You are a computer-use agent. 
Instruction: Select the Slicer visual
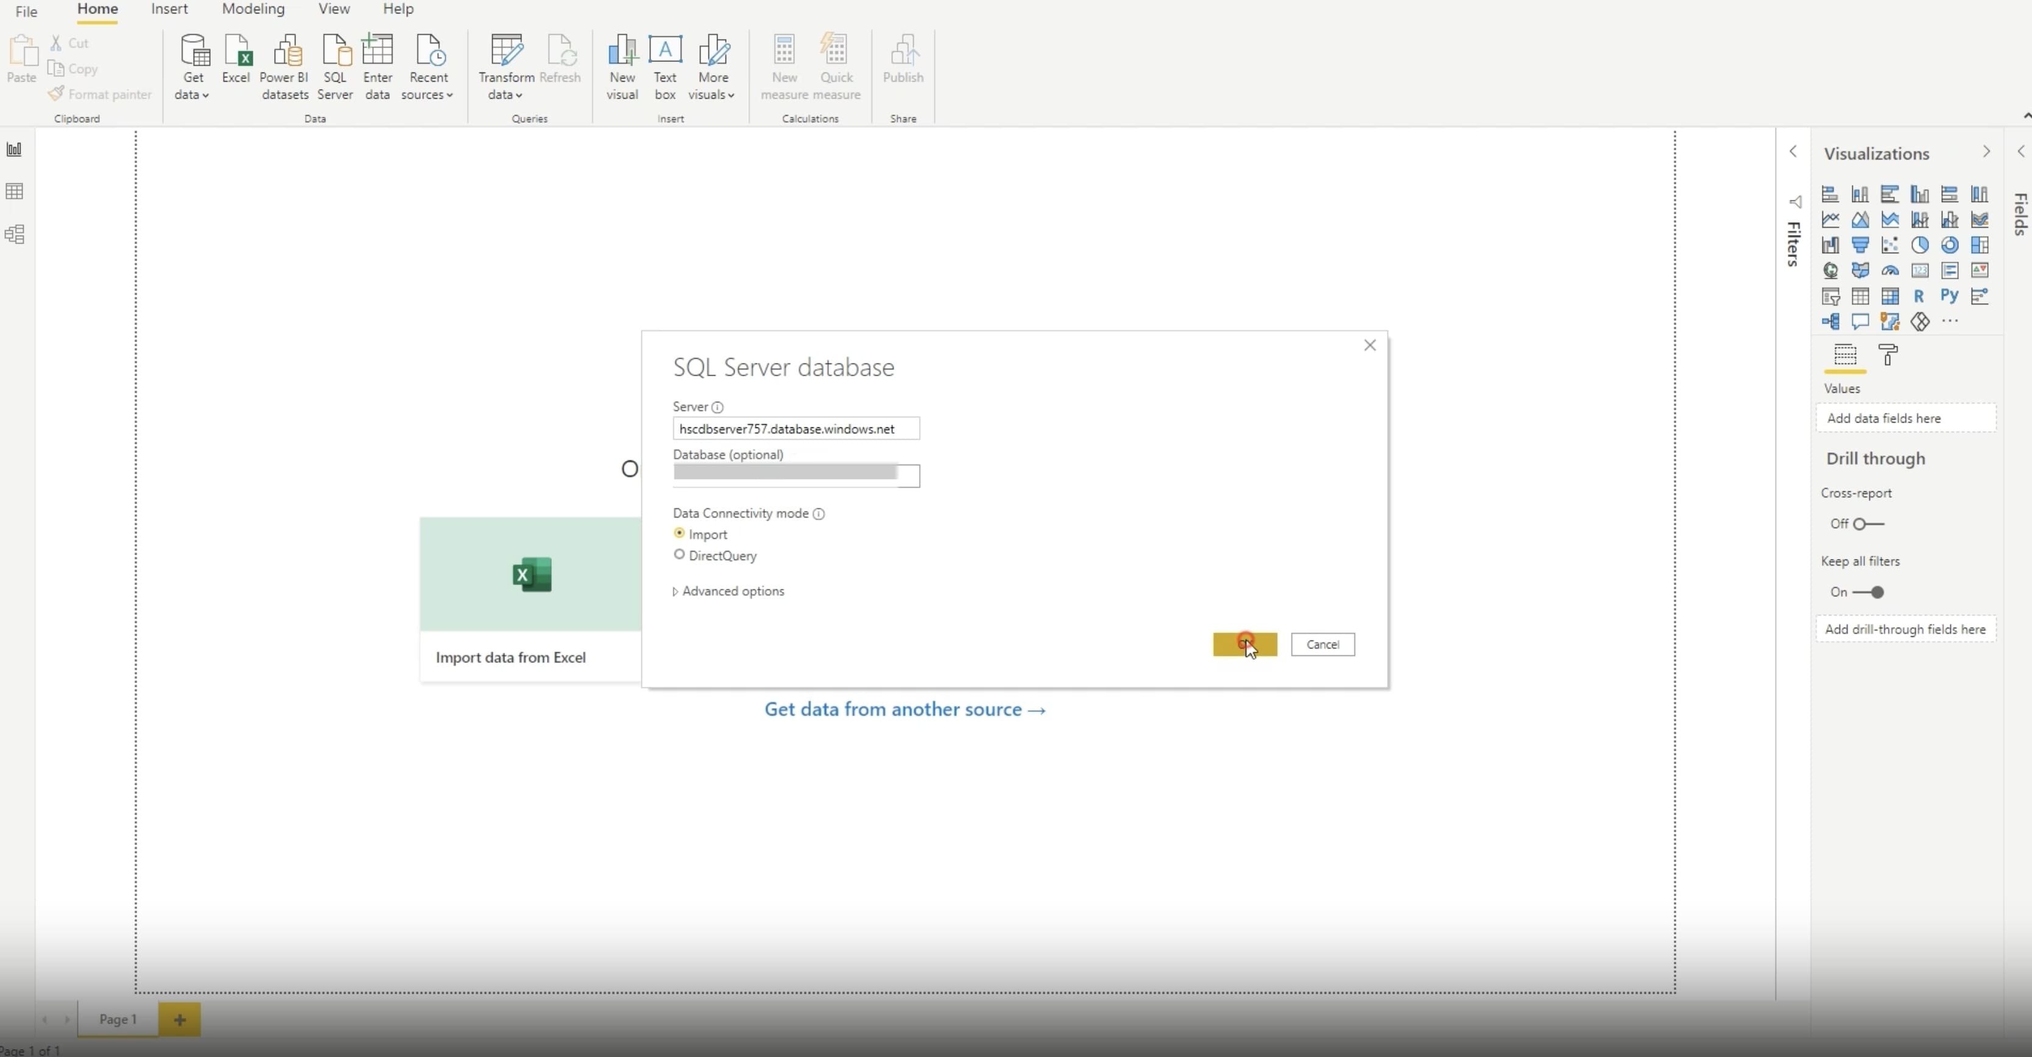[x=1830, y=297]
